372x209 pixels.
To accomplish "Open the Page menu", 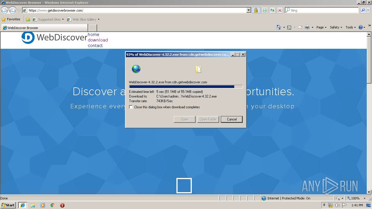I will tap(321, 27).
